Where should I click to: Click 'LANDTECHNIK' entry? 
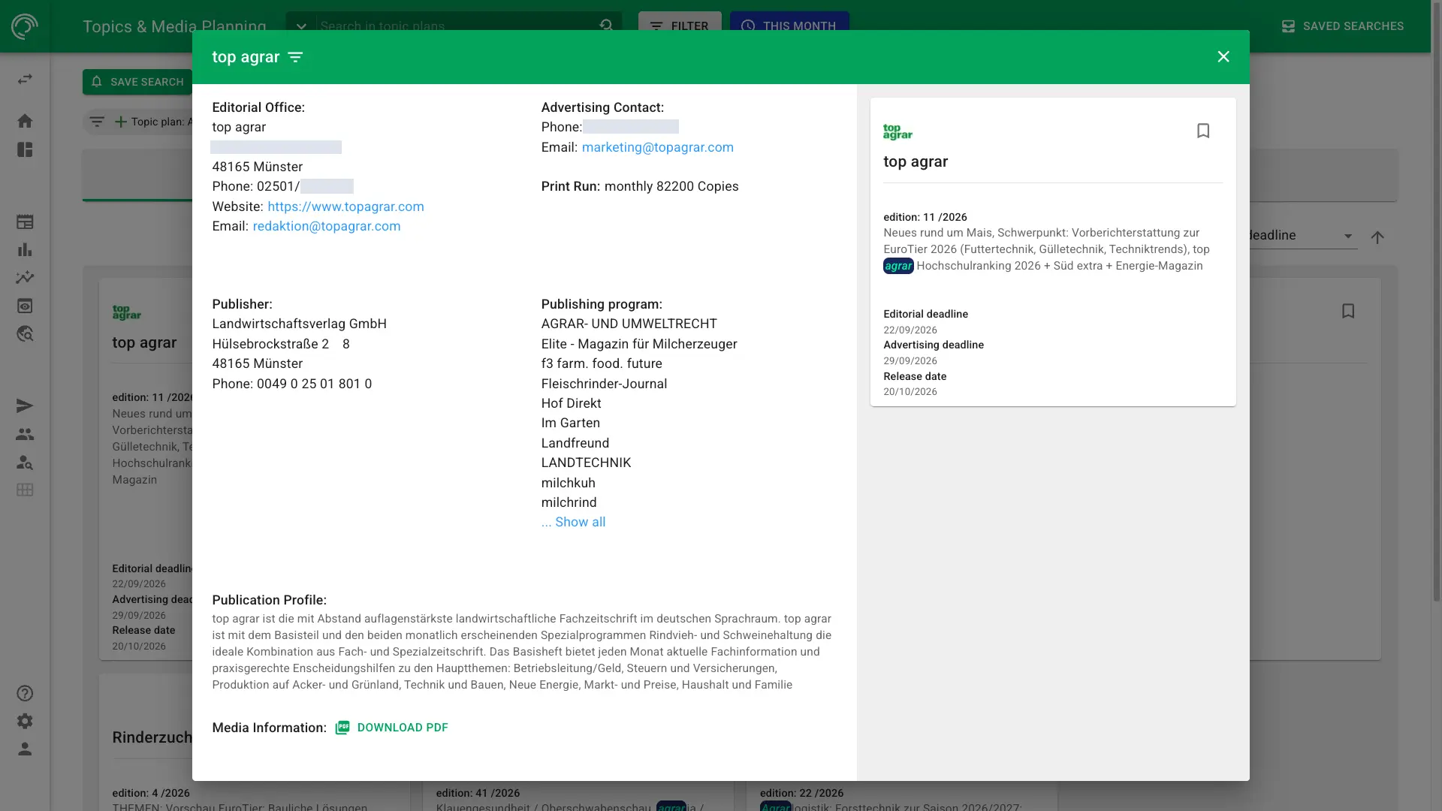[x=586, y=463]
